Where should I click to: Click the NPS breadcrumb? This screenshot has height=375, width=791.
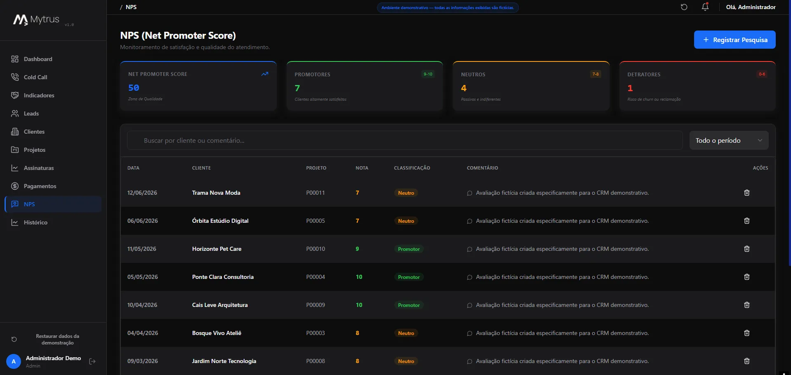pos(131,7)
